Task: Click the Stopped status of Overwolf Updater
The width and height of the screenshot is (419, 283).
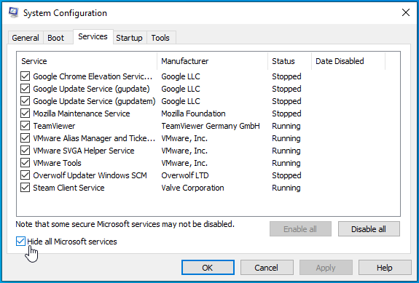Action: 286,175
